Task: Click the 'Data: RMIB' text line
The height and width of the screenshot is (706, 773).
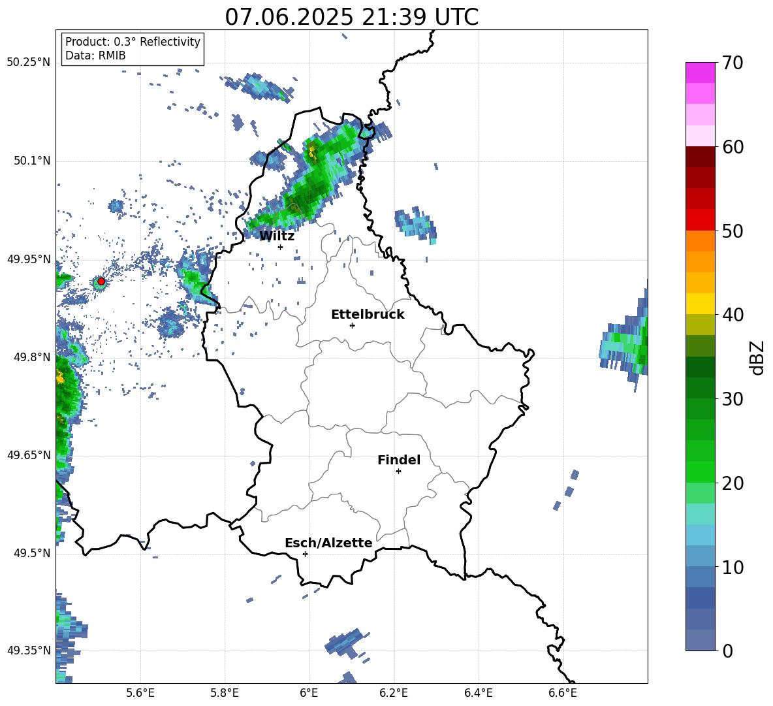Action: tap(95, 56)
